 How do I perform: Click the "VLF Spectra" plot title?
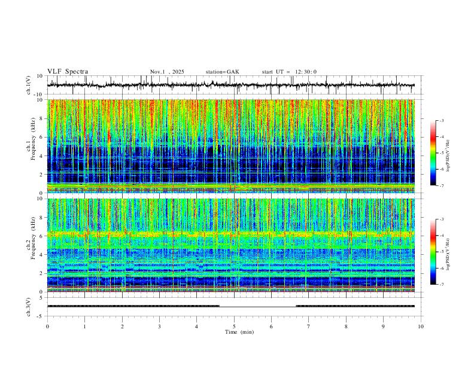point(68,72)
